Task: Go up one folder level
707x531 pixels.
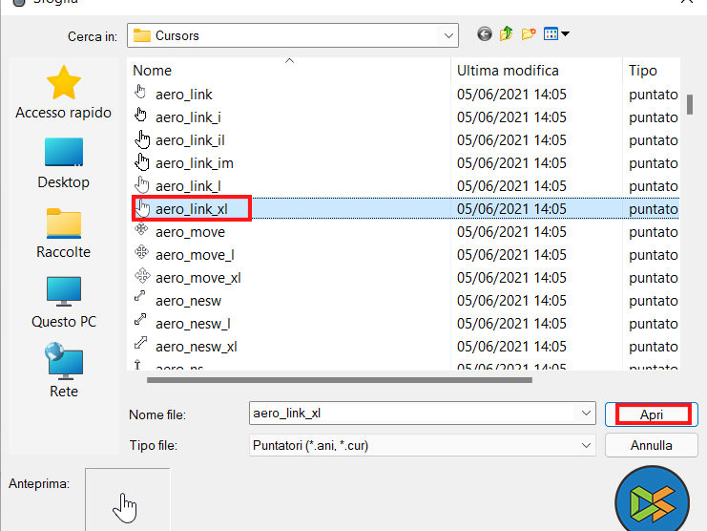Action: 507,33
